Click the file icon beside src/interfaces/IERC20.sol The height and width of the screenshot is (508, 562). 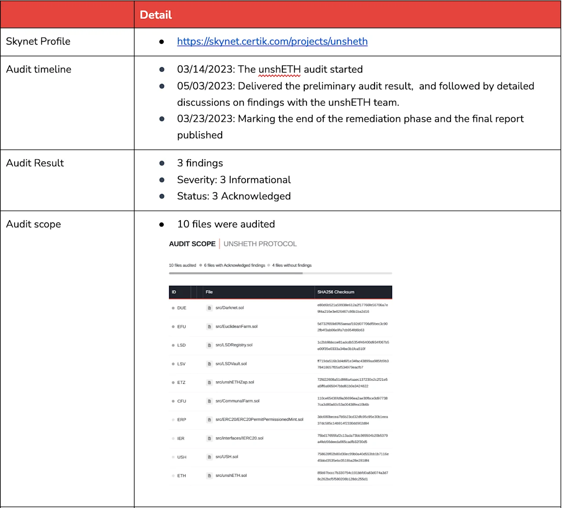tap(209, 439)
